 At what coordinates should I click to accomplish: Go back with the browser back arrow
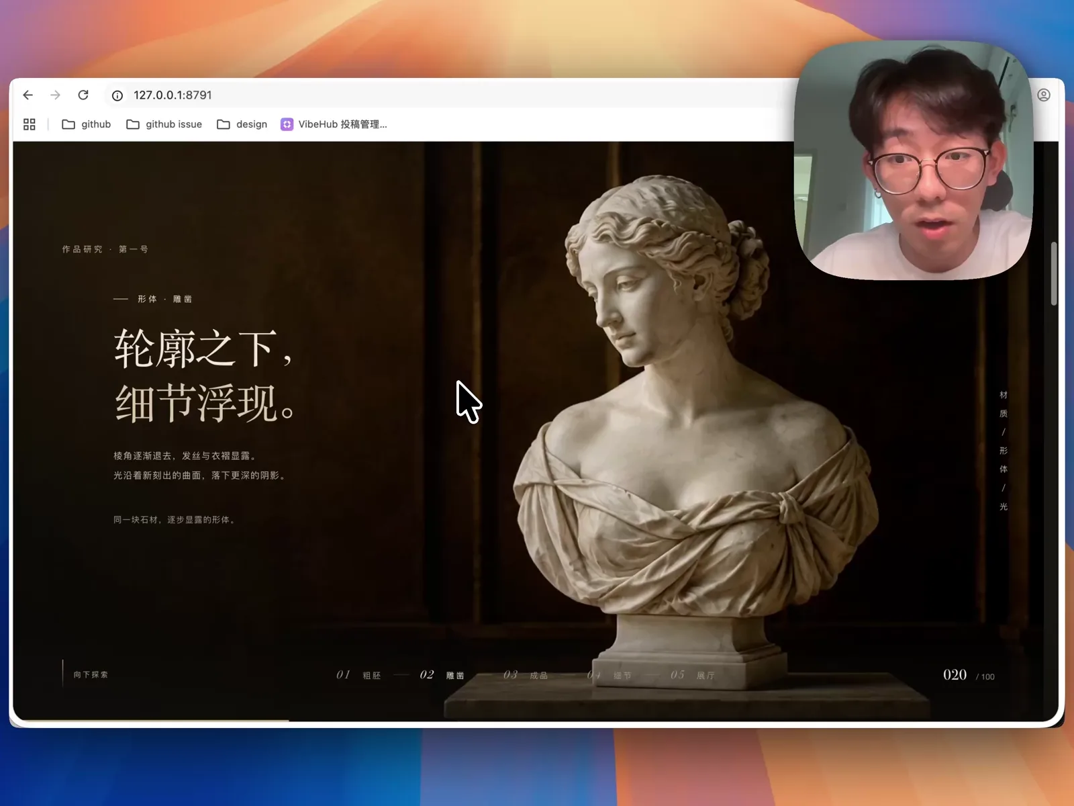[x=28, y=95]
